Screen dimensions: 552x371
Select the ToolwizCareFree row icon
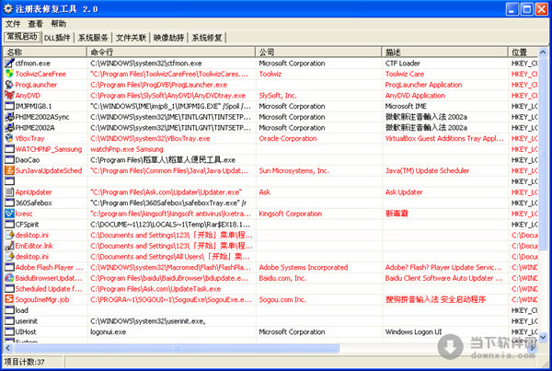coord(8,72)
